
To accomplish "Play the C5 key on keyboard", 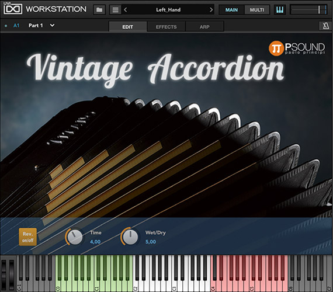I will pyautogui.click(x=252, y=286).
